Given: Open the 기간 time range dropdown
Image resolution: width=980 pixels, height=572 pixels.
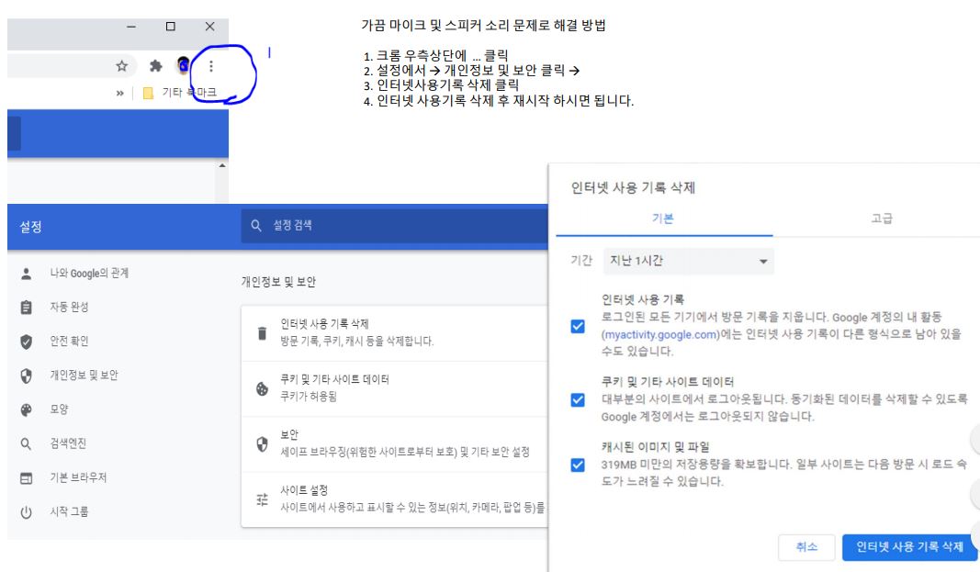Looking at the screenshot, I should (x=687, y=262).
